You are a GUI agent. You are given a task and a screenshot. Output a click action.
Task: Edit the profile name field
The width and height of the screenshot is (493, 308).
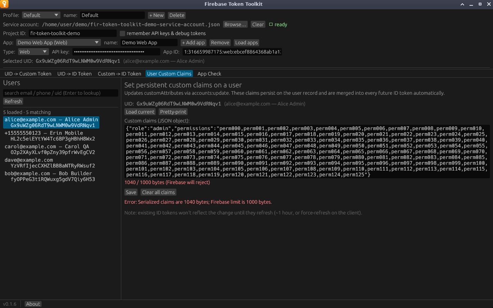(x=112, y=15)
